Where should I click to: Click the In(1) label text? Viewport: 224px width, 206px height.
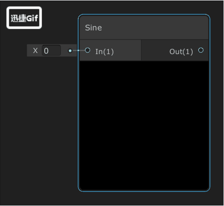(105, 51)
